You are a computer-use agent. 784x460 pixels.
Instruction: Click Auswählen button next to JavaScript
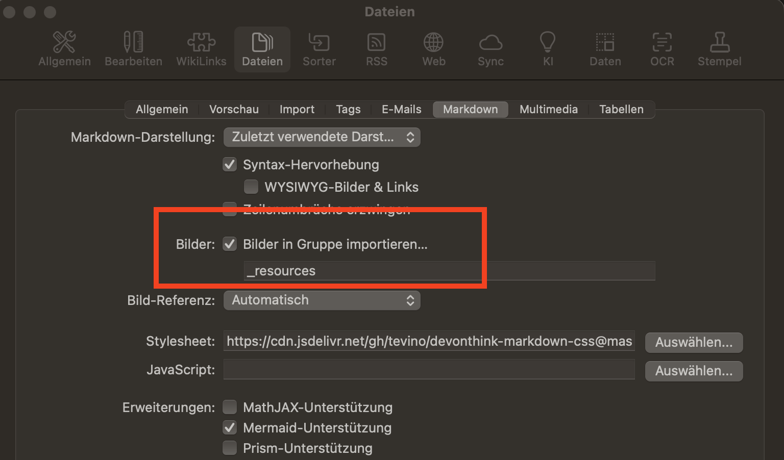(x=693, y=371)
